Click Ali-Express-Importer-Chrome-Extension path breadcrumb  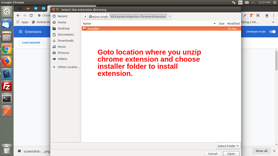[138, 17]
